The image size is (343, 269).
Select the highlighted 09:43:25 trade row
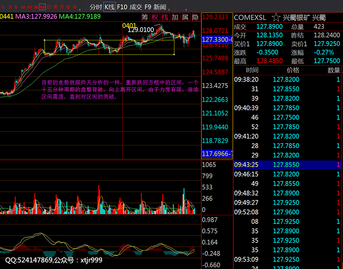click(287, 165)
